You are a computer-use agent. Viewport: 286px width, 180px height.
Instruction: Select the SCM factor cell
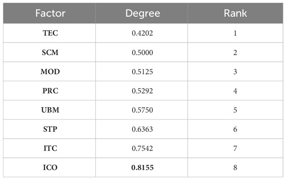50,52
